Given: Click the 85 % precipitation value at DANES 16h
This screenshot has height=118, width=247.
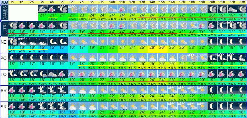Looking at the screenshot, I should [172, 19].
